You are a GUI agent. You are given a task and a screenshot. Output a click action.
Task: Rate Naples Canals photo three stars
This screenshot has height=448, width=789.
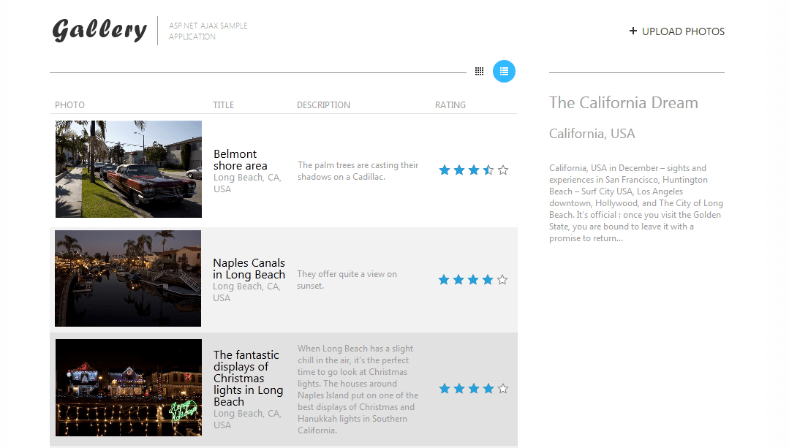tap(473, 280)
